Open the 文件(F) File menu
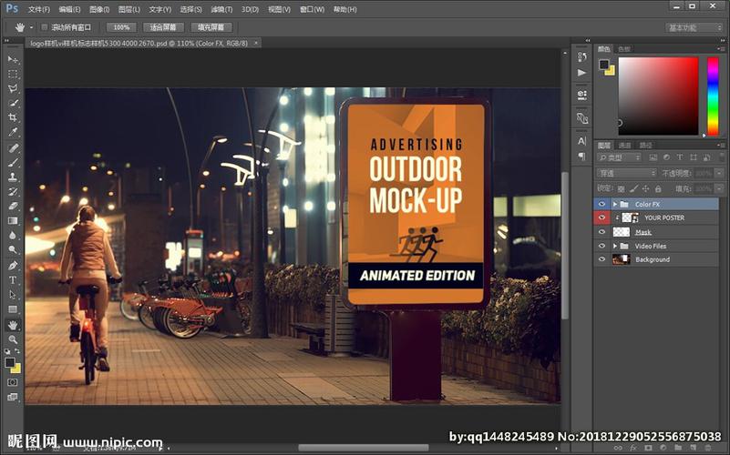The image size is (730, 455). click(38, 9)
